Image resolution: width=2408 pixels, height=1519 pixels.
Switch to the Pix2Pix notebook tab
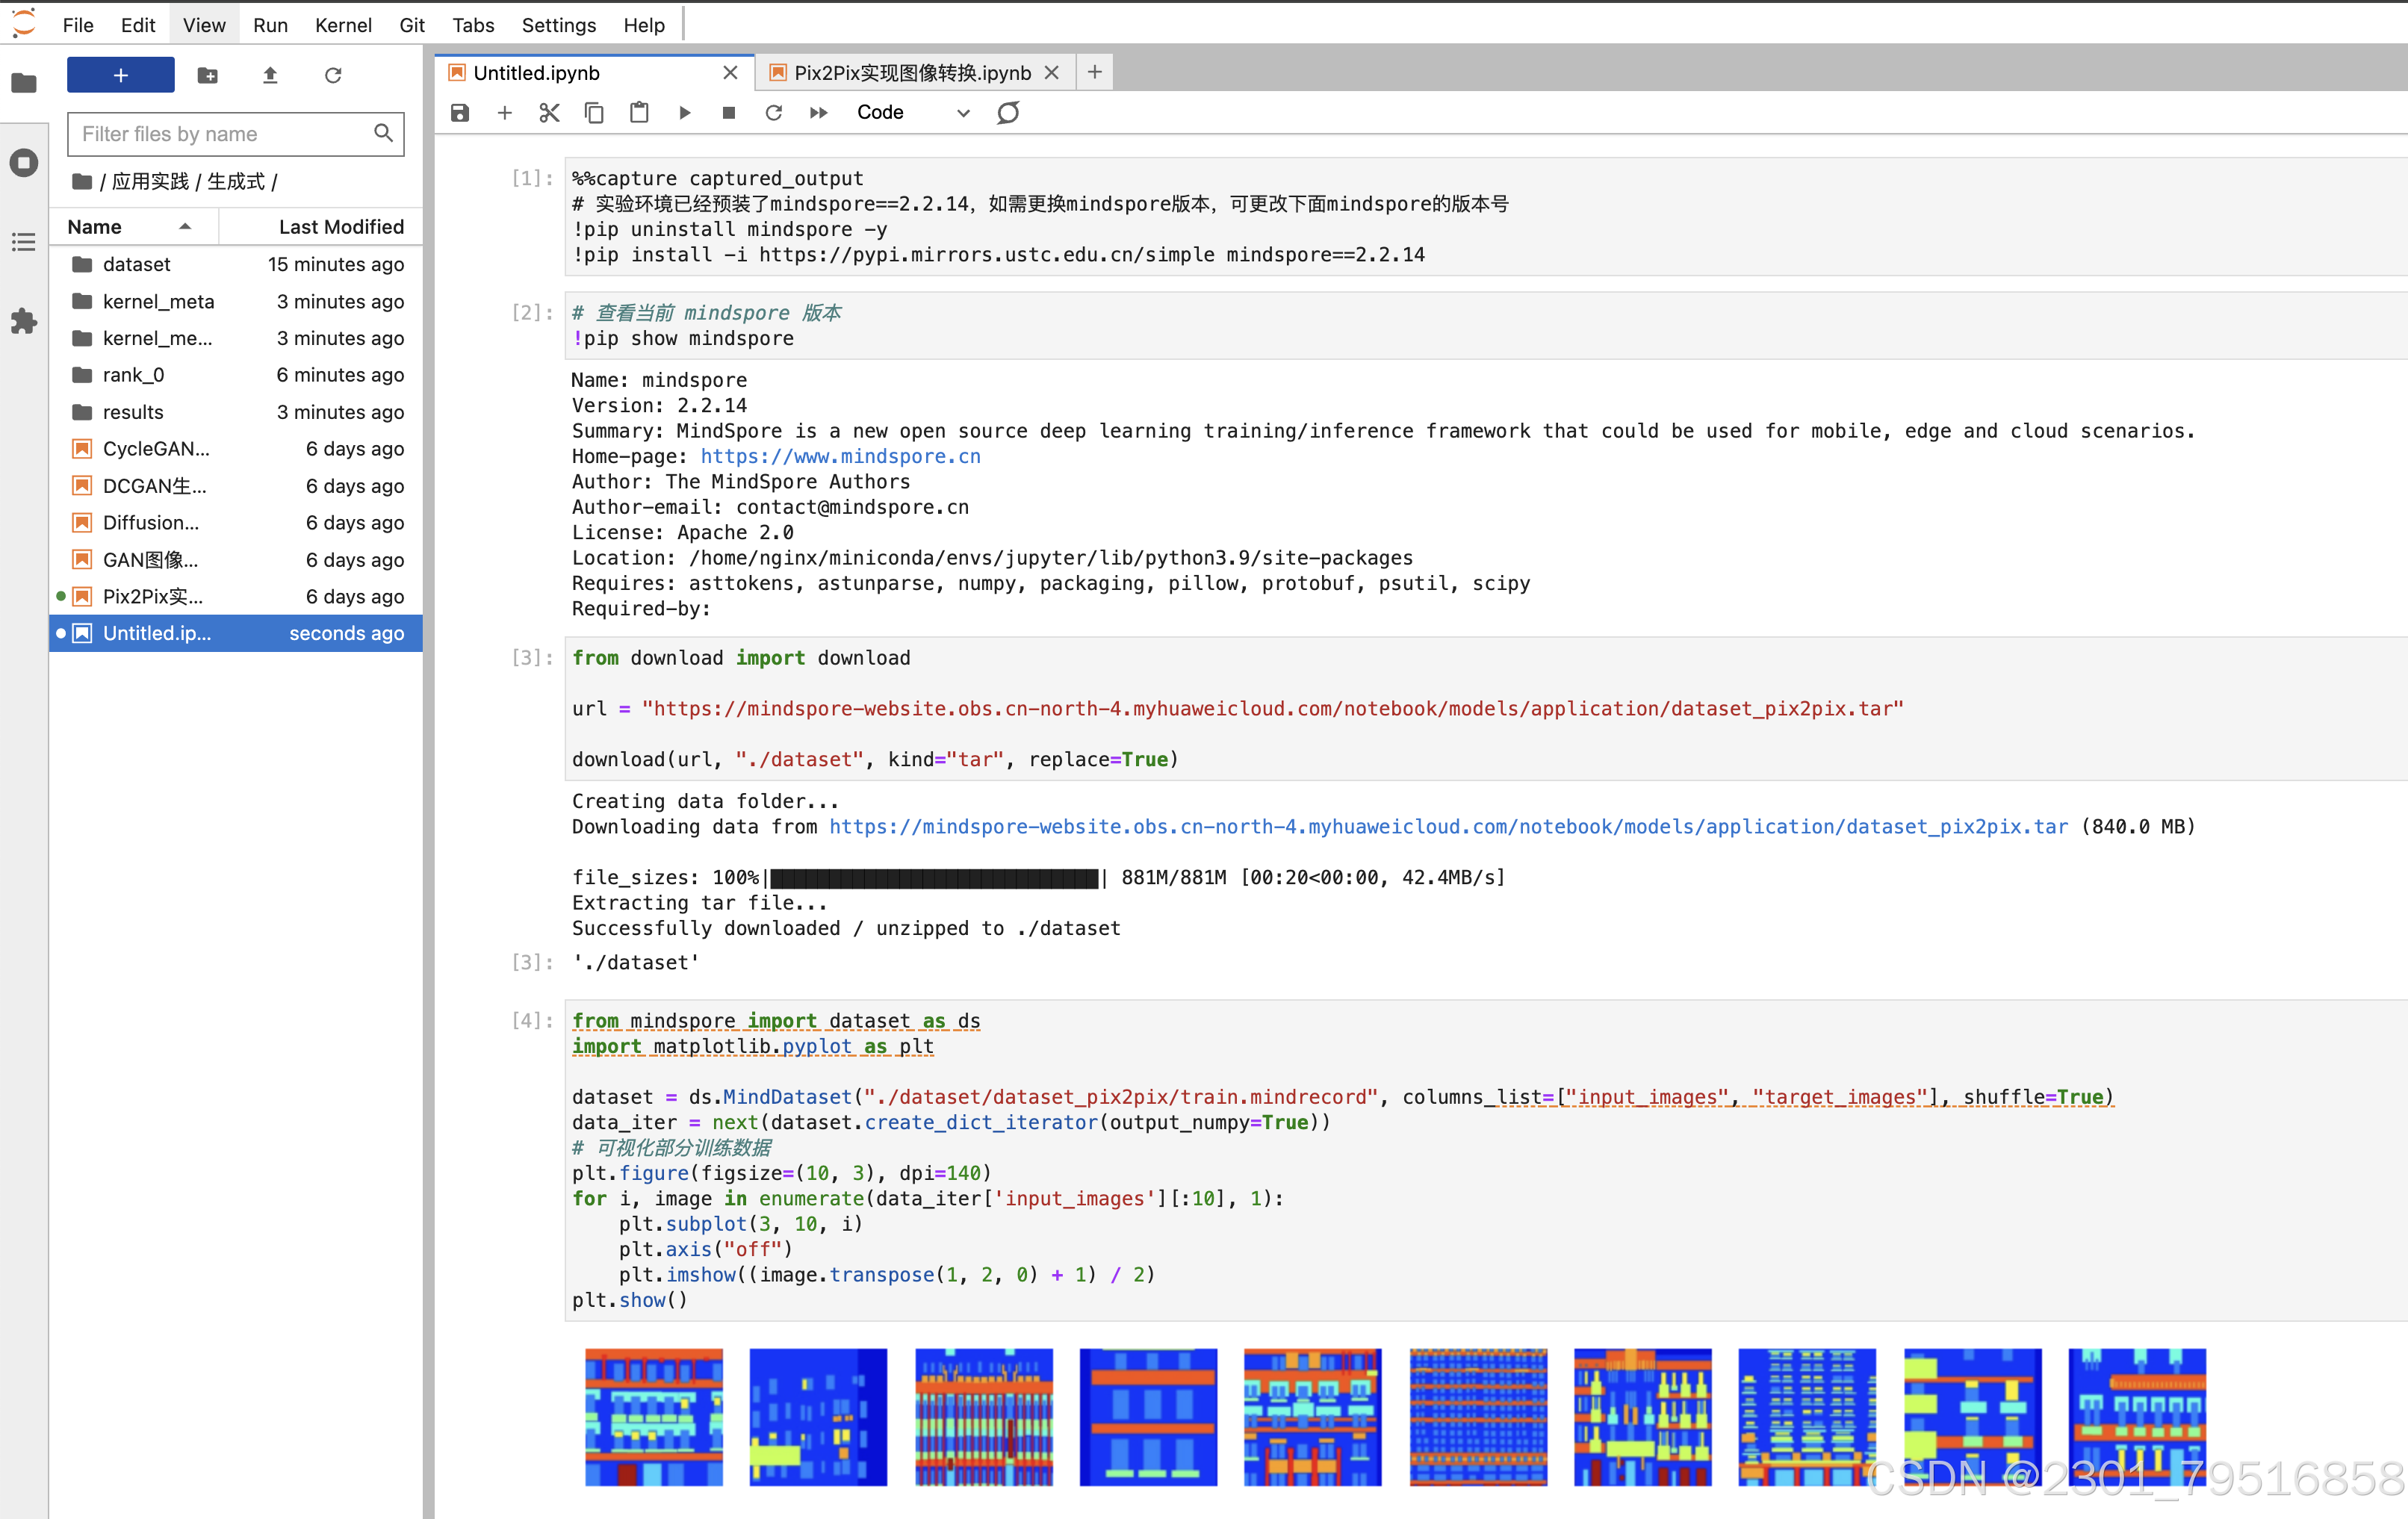[x=911, y=73]
